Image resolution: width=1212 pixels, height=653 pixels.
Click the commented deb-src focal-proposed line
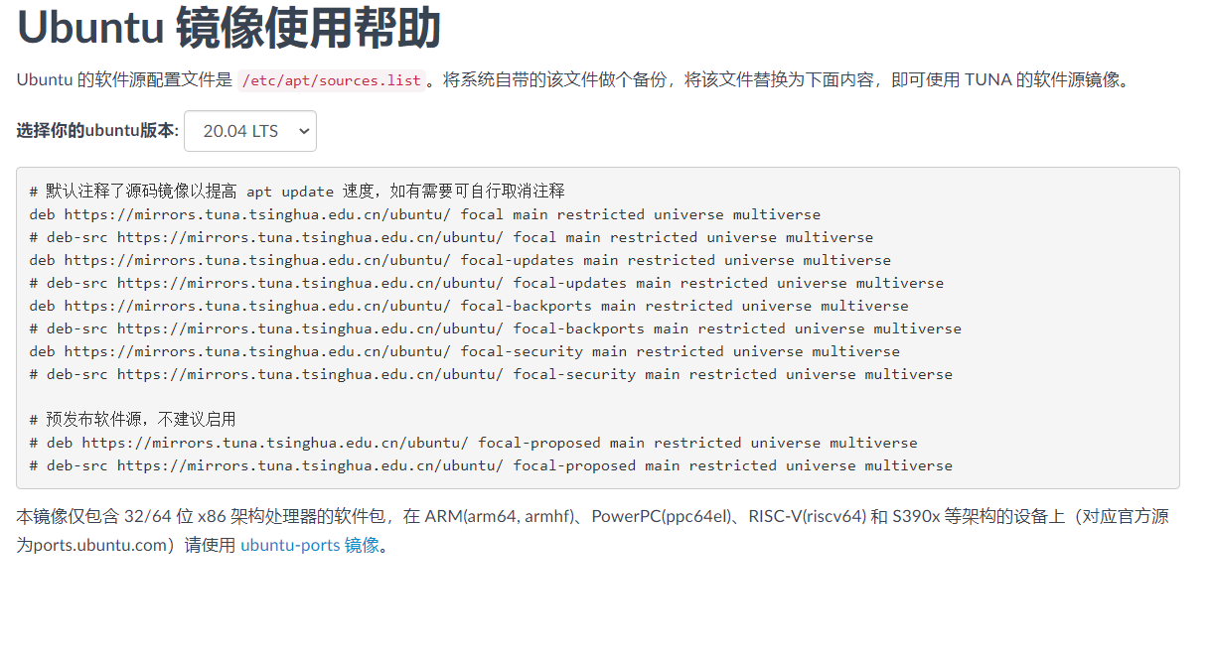pos(491,465)
